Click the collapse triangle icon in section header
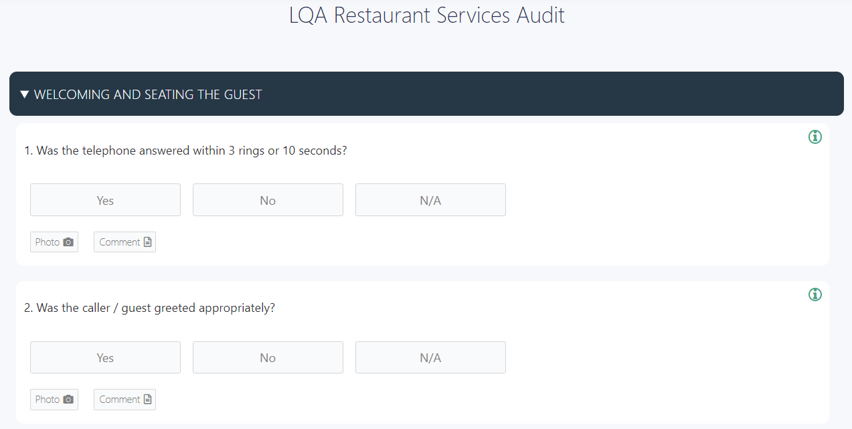 pos(25,94)
